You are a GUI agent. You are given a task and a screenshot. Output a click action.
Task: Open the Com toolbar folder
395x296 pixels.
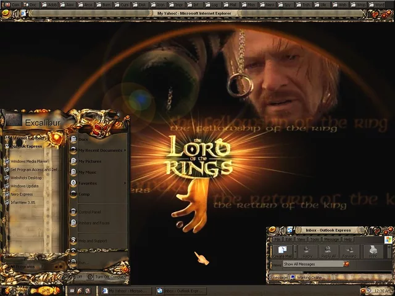tap(12, 4)
